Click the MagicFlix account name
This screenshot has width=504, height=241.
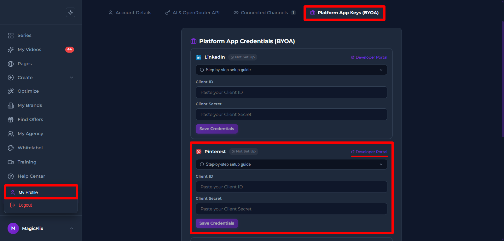33,228
